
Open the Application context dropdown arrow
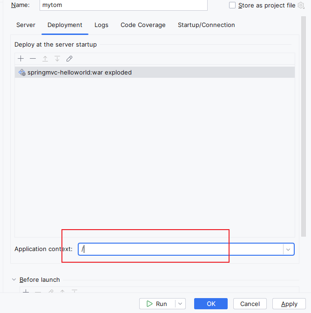288,249
